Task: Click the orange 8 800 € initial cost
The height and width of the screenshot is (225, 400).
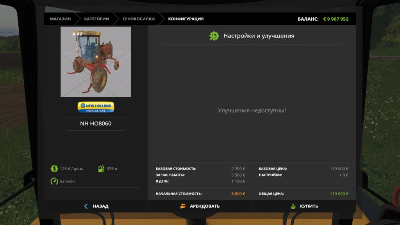Action: coord(238,194)
